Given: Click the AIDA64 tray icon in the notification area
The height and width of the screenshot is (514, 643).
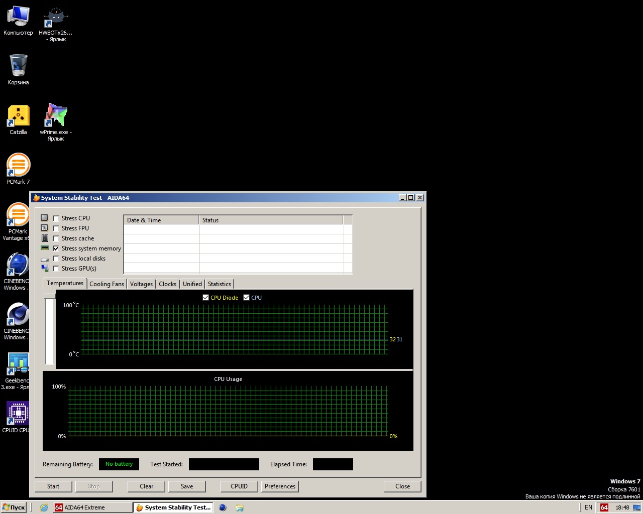Looking at the screenshot, I should (604, 507).
